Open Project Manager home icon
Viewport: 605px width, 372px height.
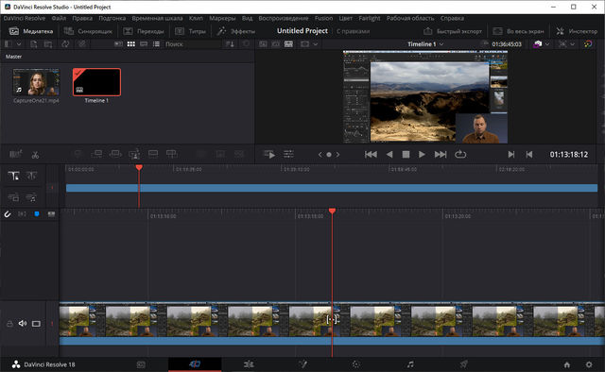(567, 364)
